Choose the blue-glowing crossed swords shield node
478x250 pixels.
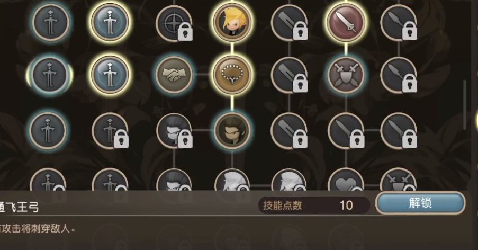point(346,75)
